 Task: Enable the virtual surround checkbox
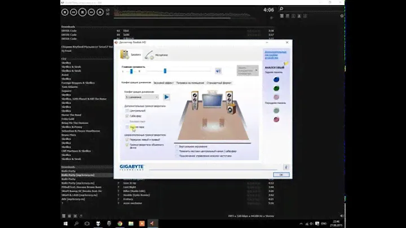click(x=176, y=146)
